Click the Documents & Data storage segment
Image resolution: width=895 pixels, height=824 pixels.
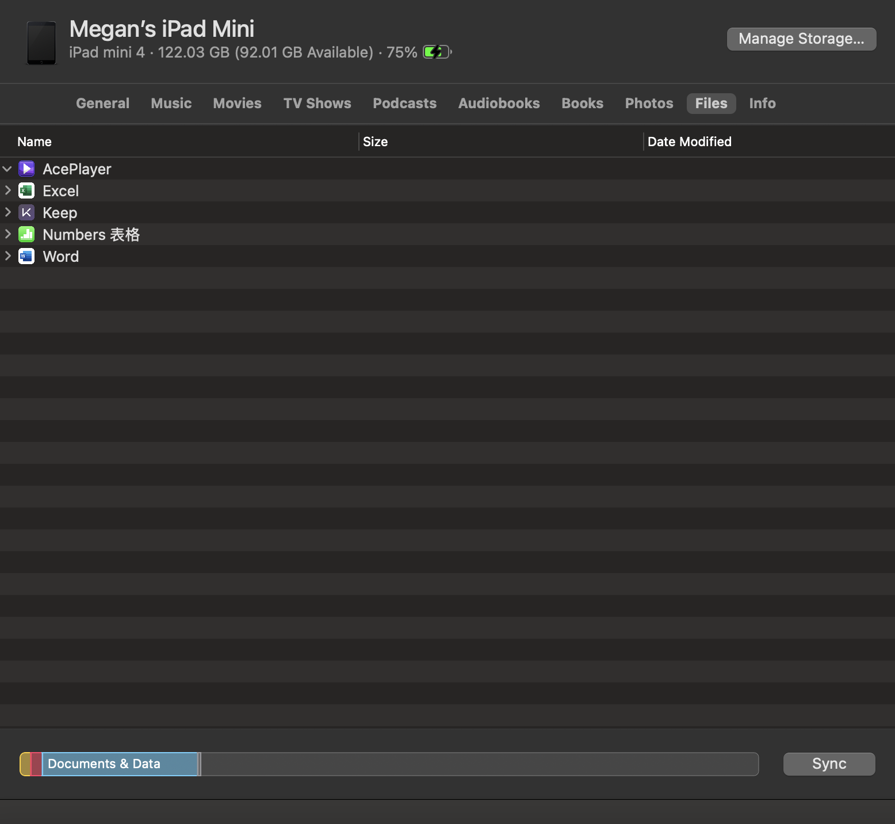pyautogui.click(x=120, y=764)
